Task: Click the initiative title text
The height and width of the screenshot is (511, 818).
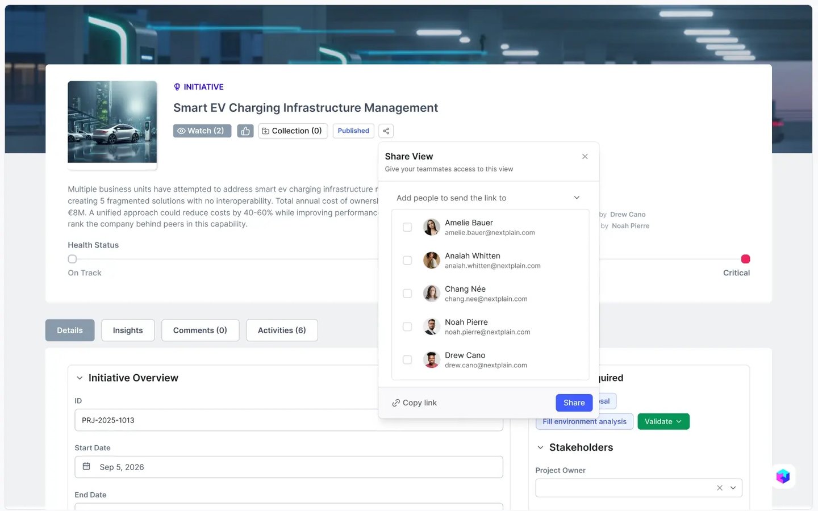Action: (306, 108)
